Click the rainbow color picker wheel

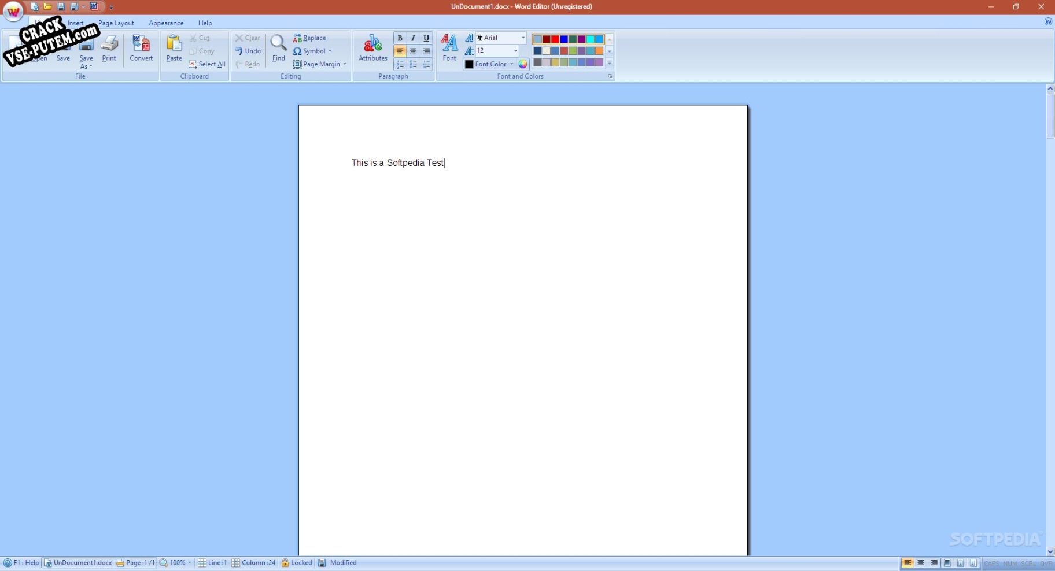click(523, 64)
